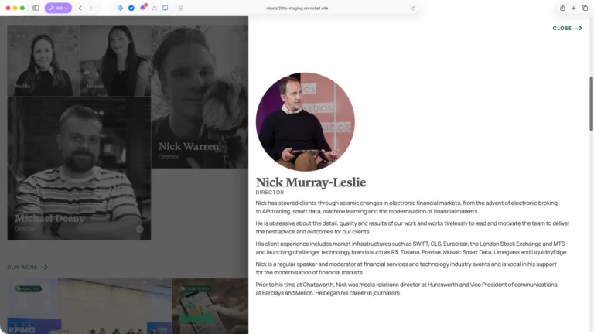The height and width of the screenshot is (334, 594).
Task: Open the WIP profile dropdown
Action: (58, 8)
